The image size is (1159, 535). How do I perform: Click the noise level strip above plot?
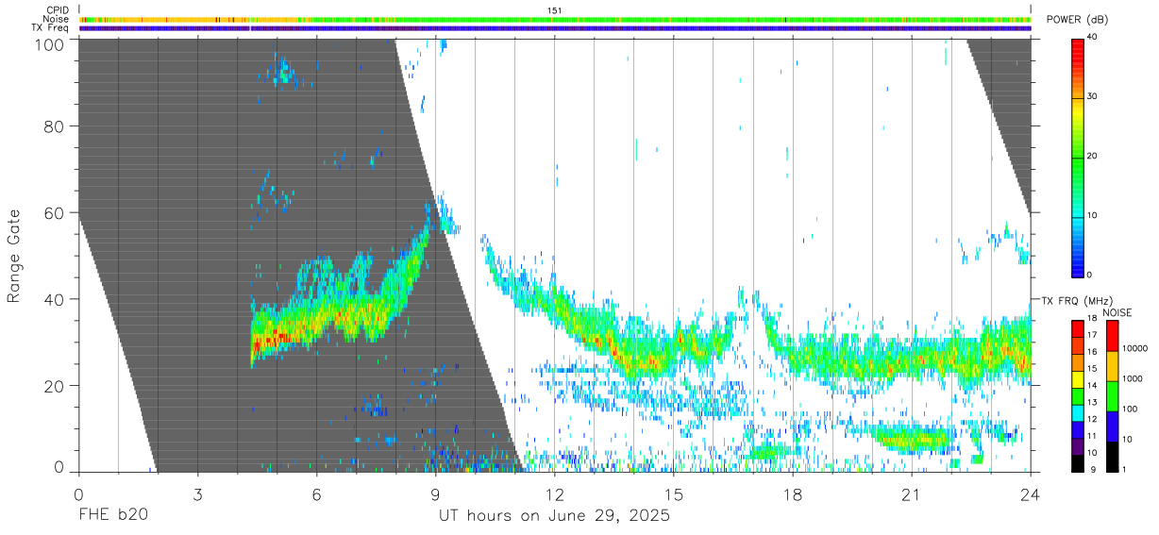coord(554,19)
